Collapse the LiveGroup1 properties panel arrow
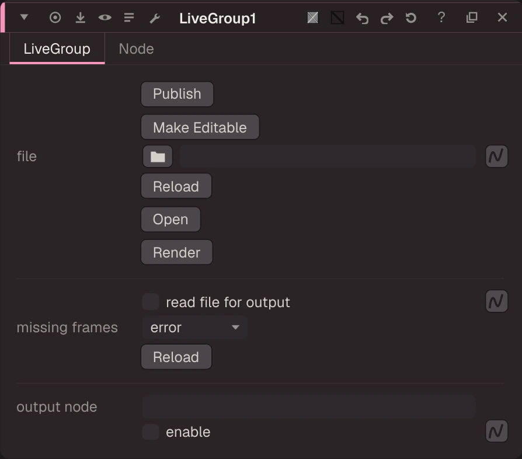Screen dimensions: 522x459 24,17
